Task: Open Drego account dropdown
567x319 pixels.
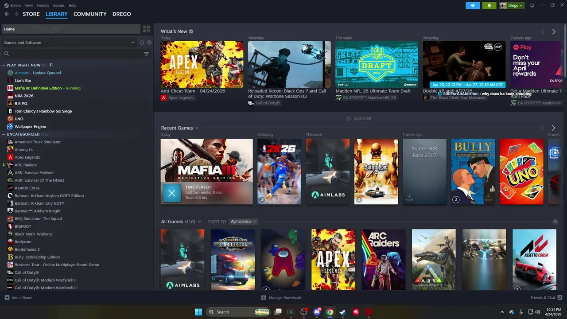Action: tap(511, 5)
